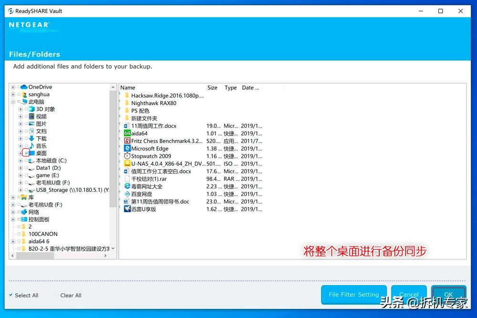Screen dimensions: 477x318
Task: Click the sanghua user icon
Action: coord(24,94)
